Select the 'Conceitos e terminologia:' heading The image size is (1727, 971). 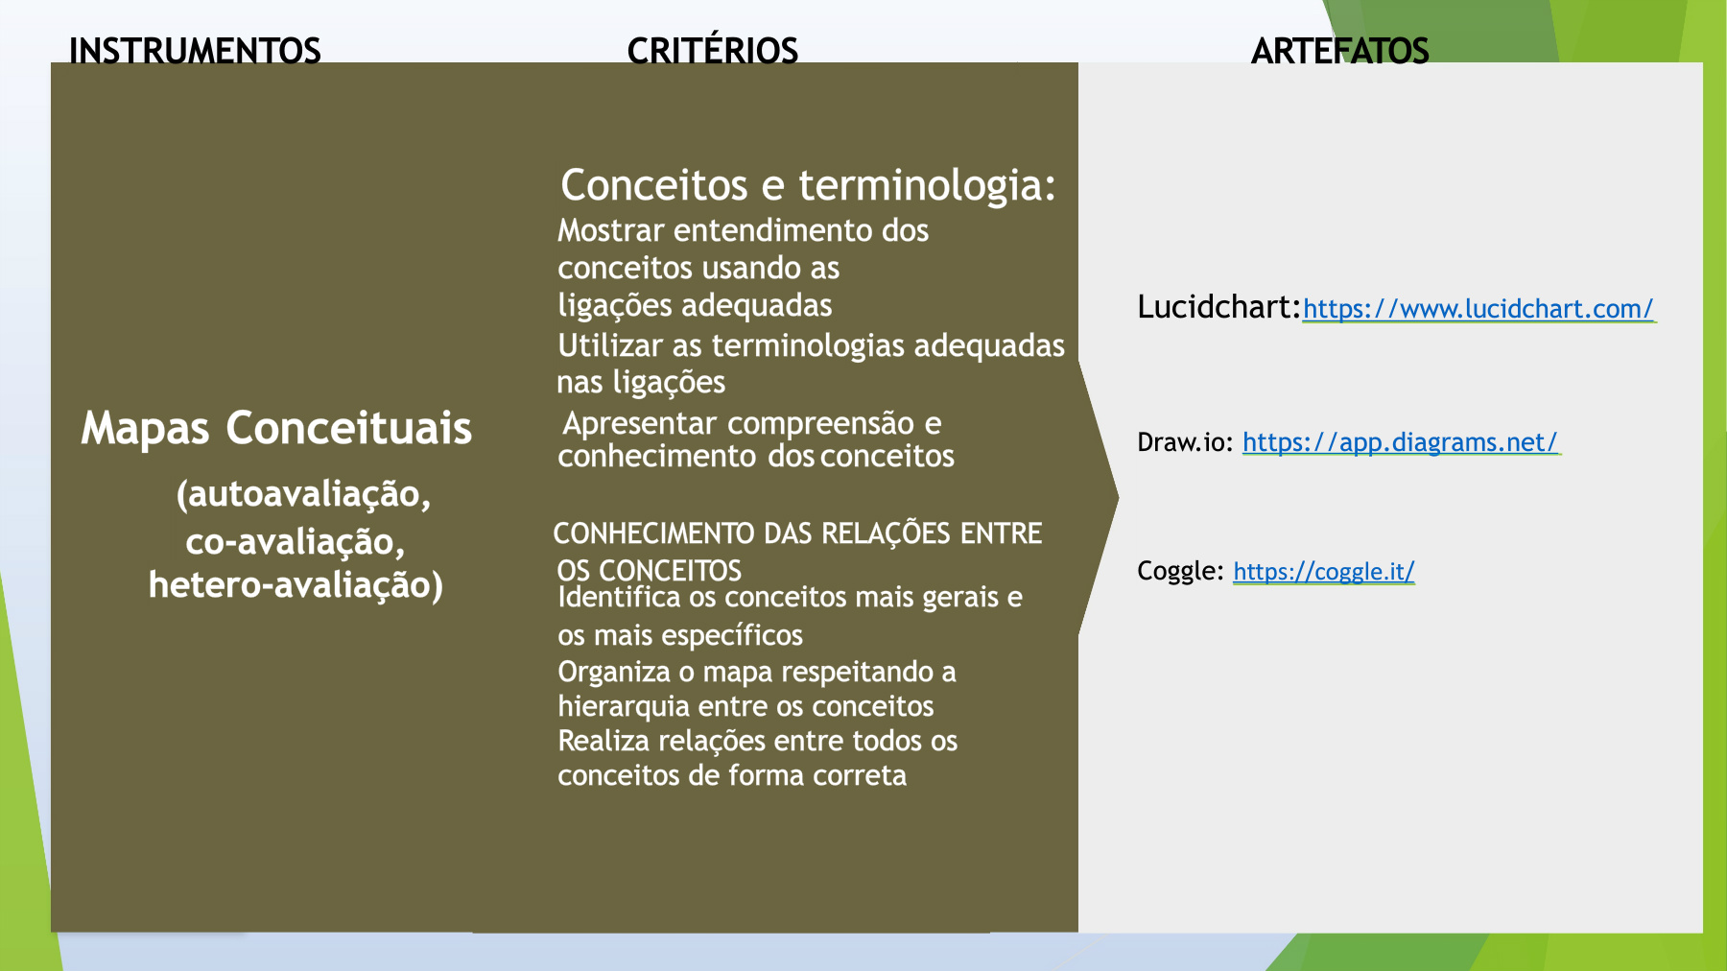pyautogui.click(x=808, y=185)
